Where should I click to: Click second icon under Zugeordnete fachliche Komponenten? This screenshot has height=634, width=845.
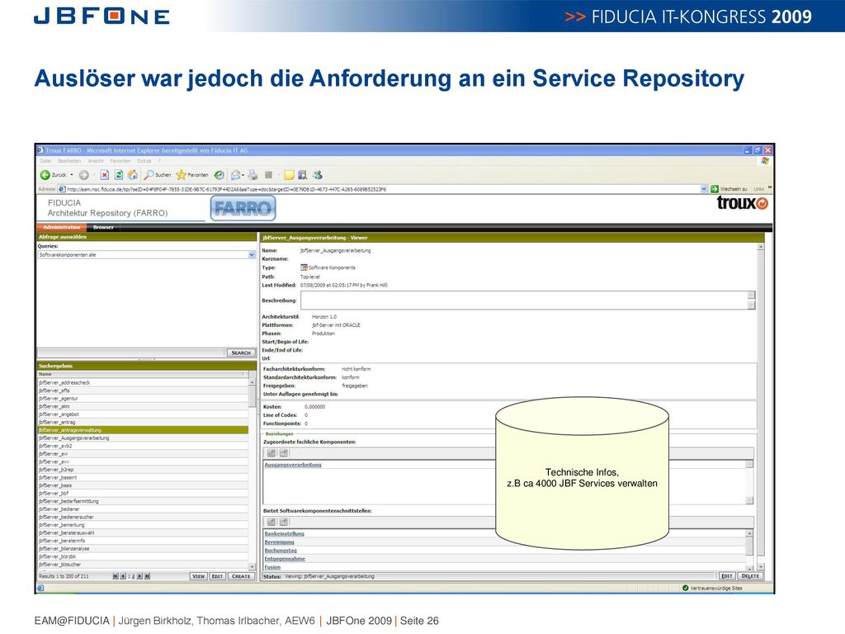(284, 453)
